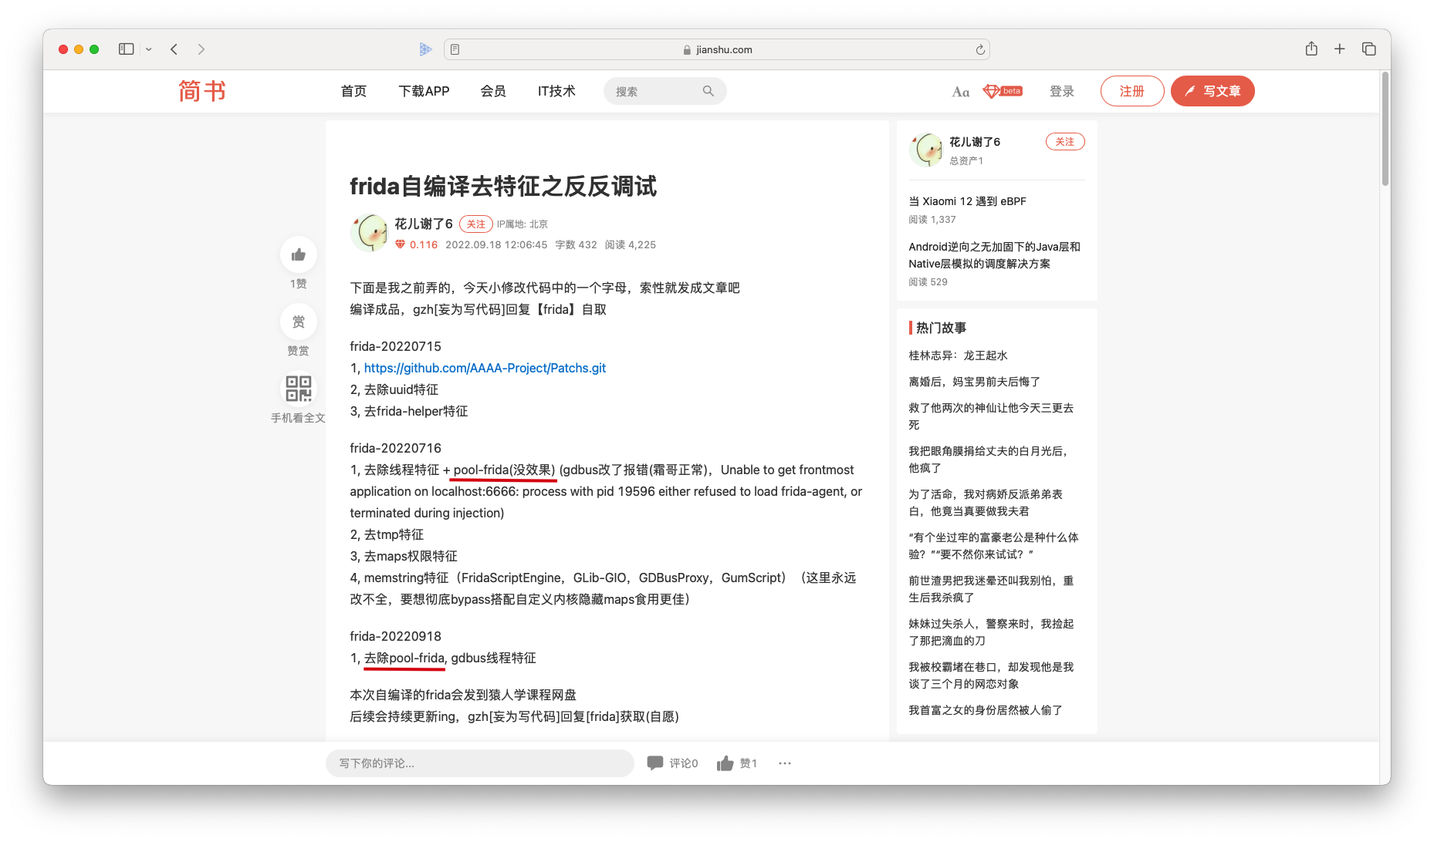This screenshot has height=842, width=1434.
Task: Open the 下载APP navigation item
Action: click(424, 91)
